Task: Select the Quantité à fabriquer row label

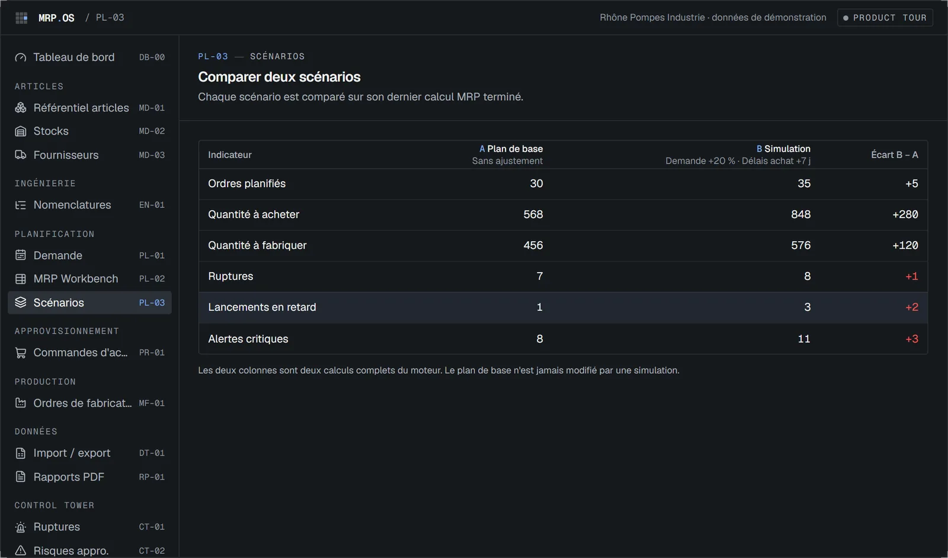Action: coord(257,245)
